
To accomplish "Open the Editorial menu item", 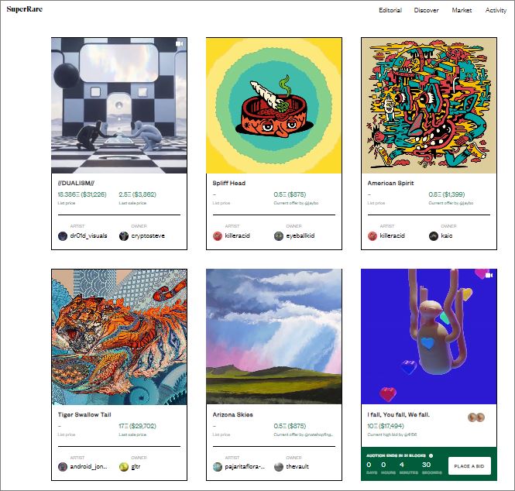I will point(390,10).
